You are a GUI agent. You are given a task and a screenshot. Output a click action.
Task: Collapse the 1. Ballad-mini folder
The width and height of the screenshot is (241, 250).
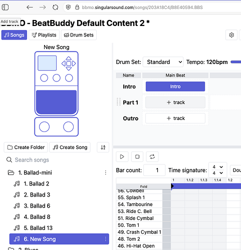point(11,172)
